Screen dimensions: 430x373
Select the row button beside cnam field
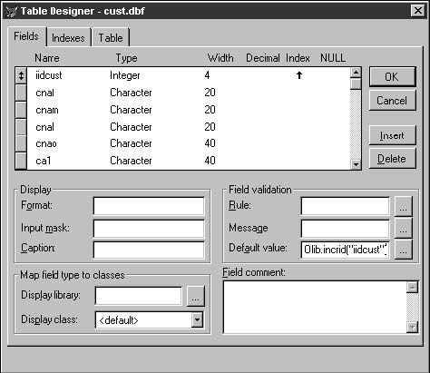tap(21, 110)
